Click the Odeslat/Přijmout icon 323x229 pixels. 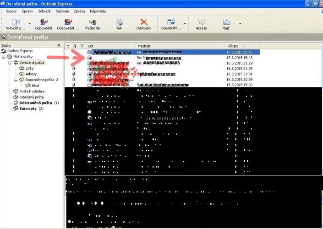point(171,22)
